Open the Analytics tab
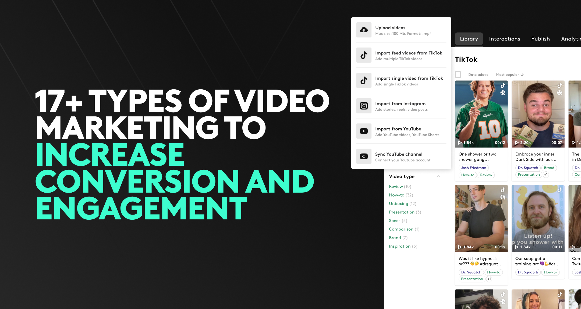Image resolution: width=581 pixels, height=309 pixels. pyautogui.click(x=571, y=39)
